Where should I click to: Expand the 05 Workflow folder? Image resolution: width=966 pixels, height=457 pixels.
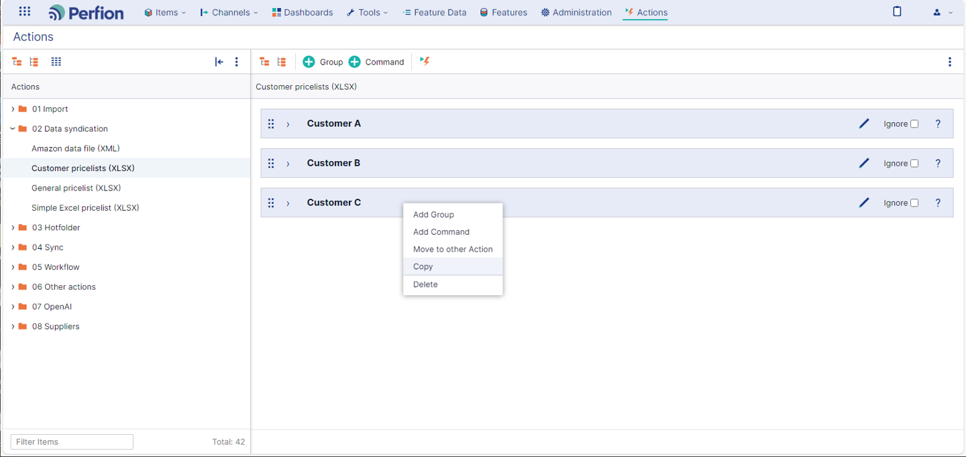coord(13,267)
